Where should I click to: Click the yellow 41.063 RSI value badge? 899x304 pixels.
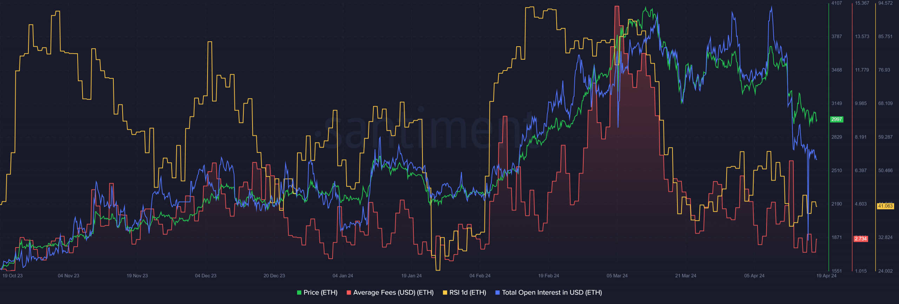click(885, 206)
